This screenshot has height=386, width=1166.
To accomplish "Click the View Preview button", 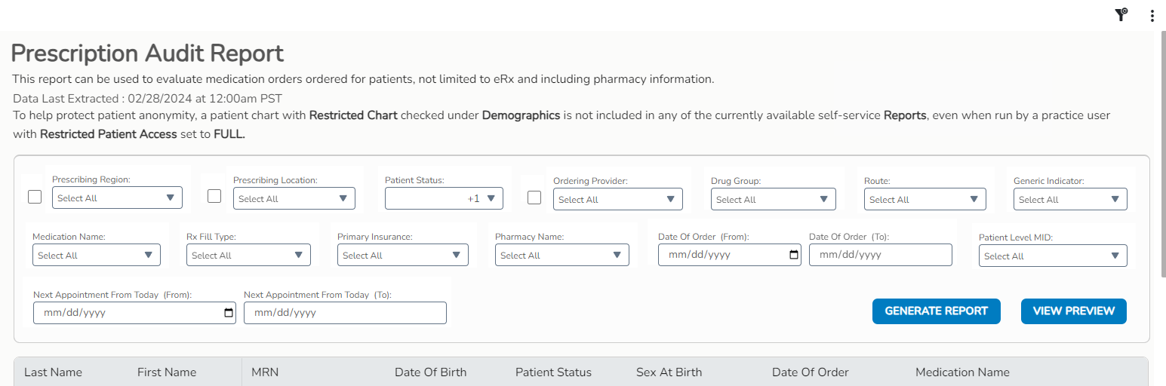I will tap(1073, 311).
